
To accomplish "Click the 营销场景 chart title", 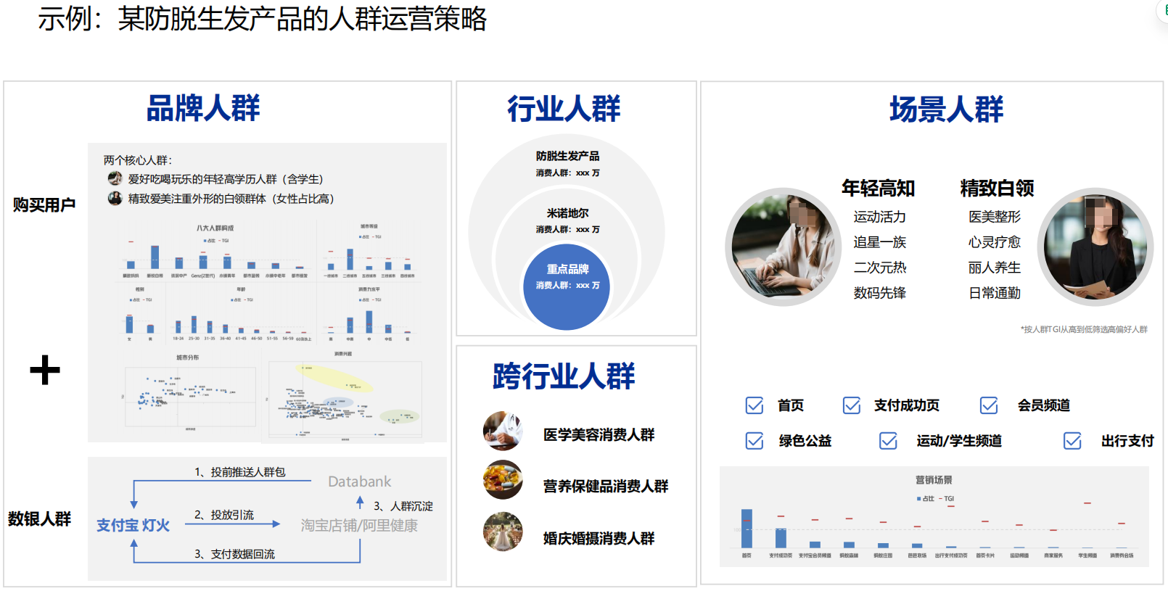I will tap(934, 480).
